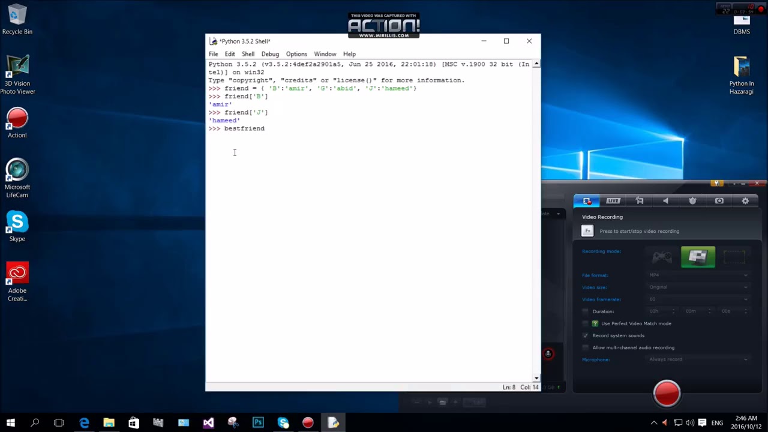The image size is (768, 432).
Task: Open the Action! desktop shortcut
Action: click(x=17, y=123)
